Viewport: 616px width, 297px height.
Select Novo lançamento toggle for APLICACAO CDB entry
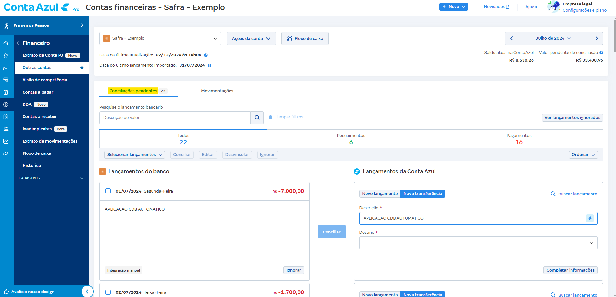(x=380, y=194)
